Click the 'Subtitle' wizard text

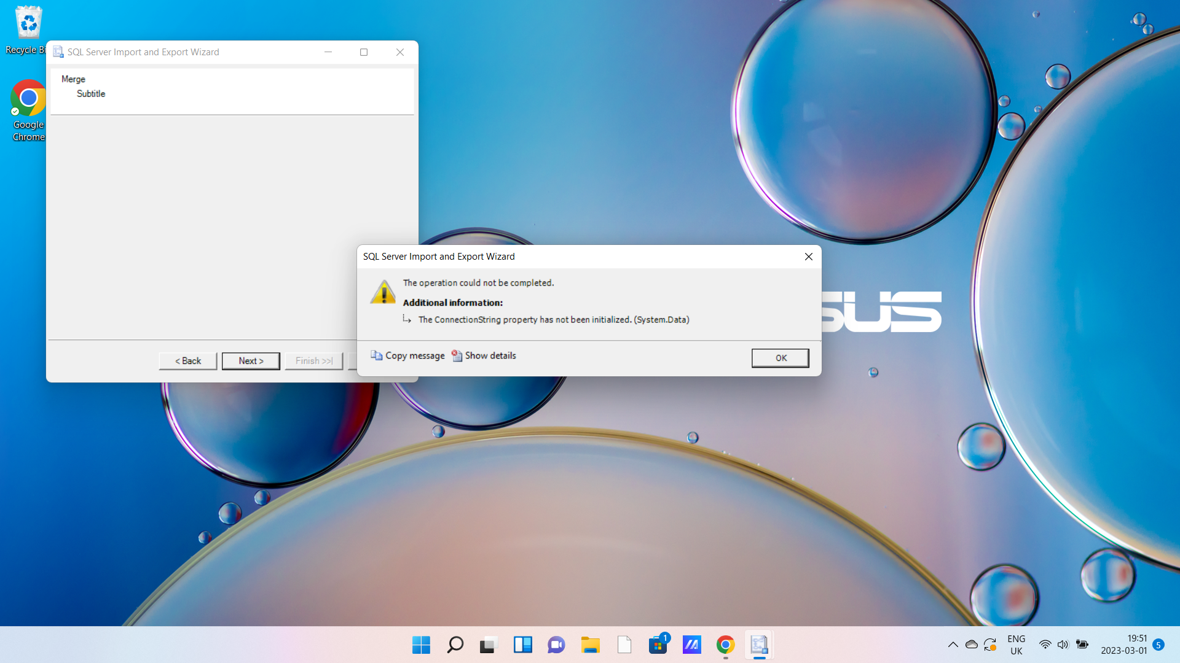pos(91,94)
